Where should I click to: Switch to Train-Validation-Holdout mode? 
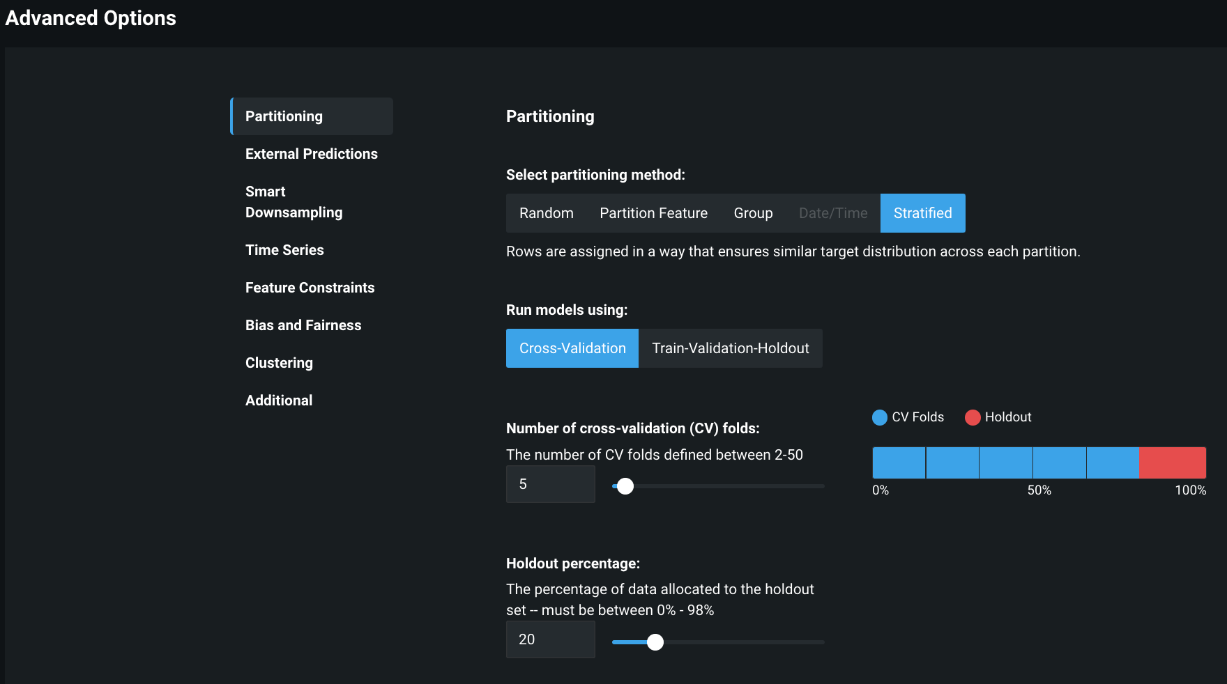730,348
